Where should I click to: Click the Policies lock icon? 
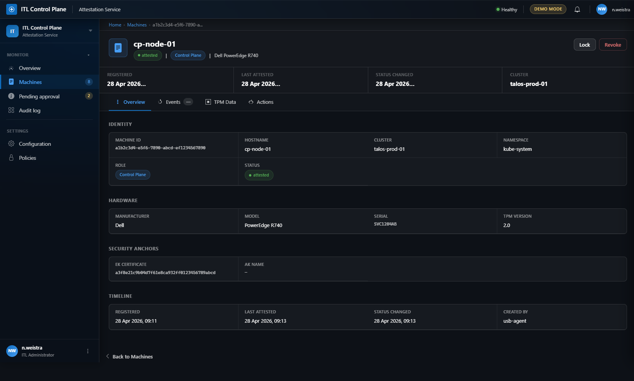(11, 158)
